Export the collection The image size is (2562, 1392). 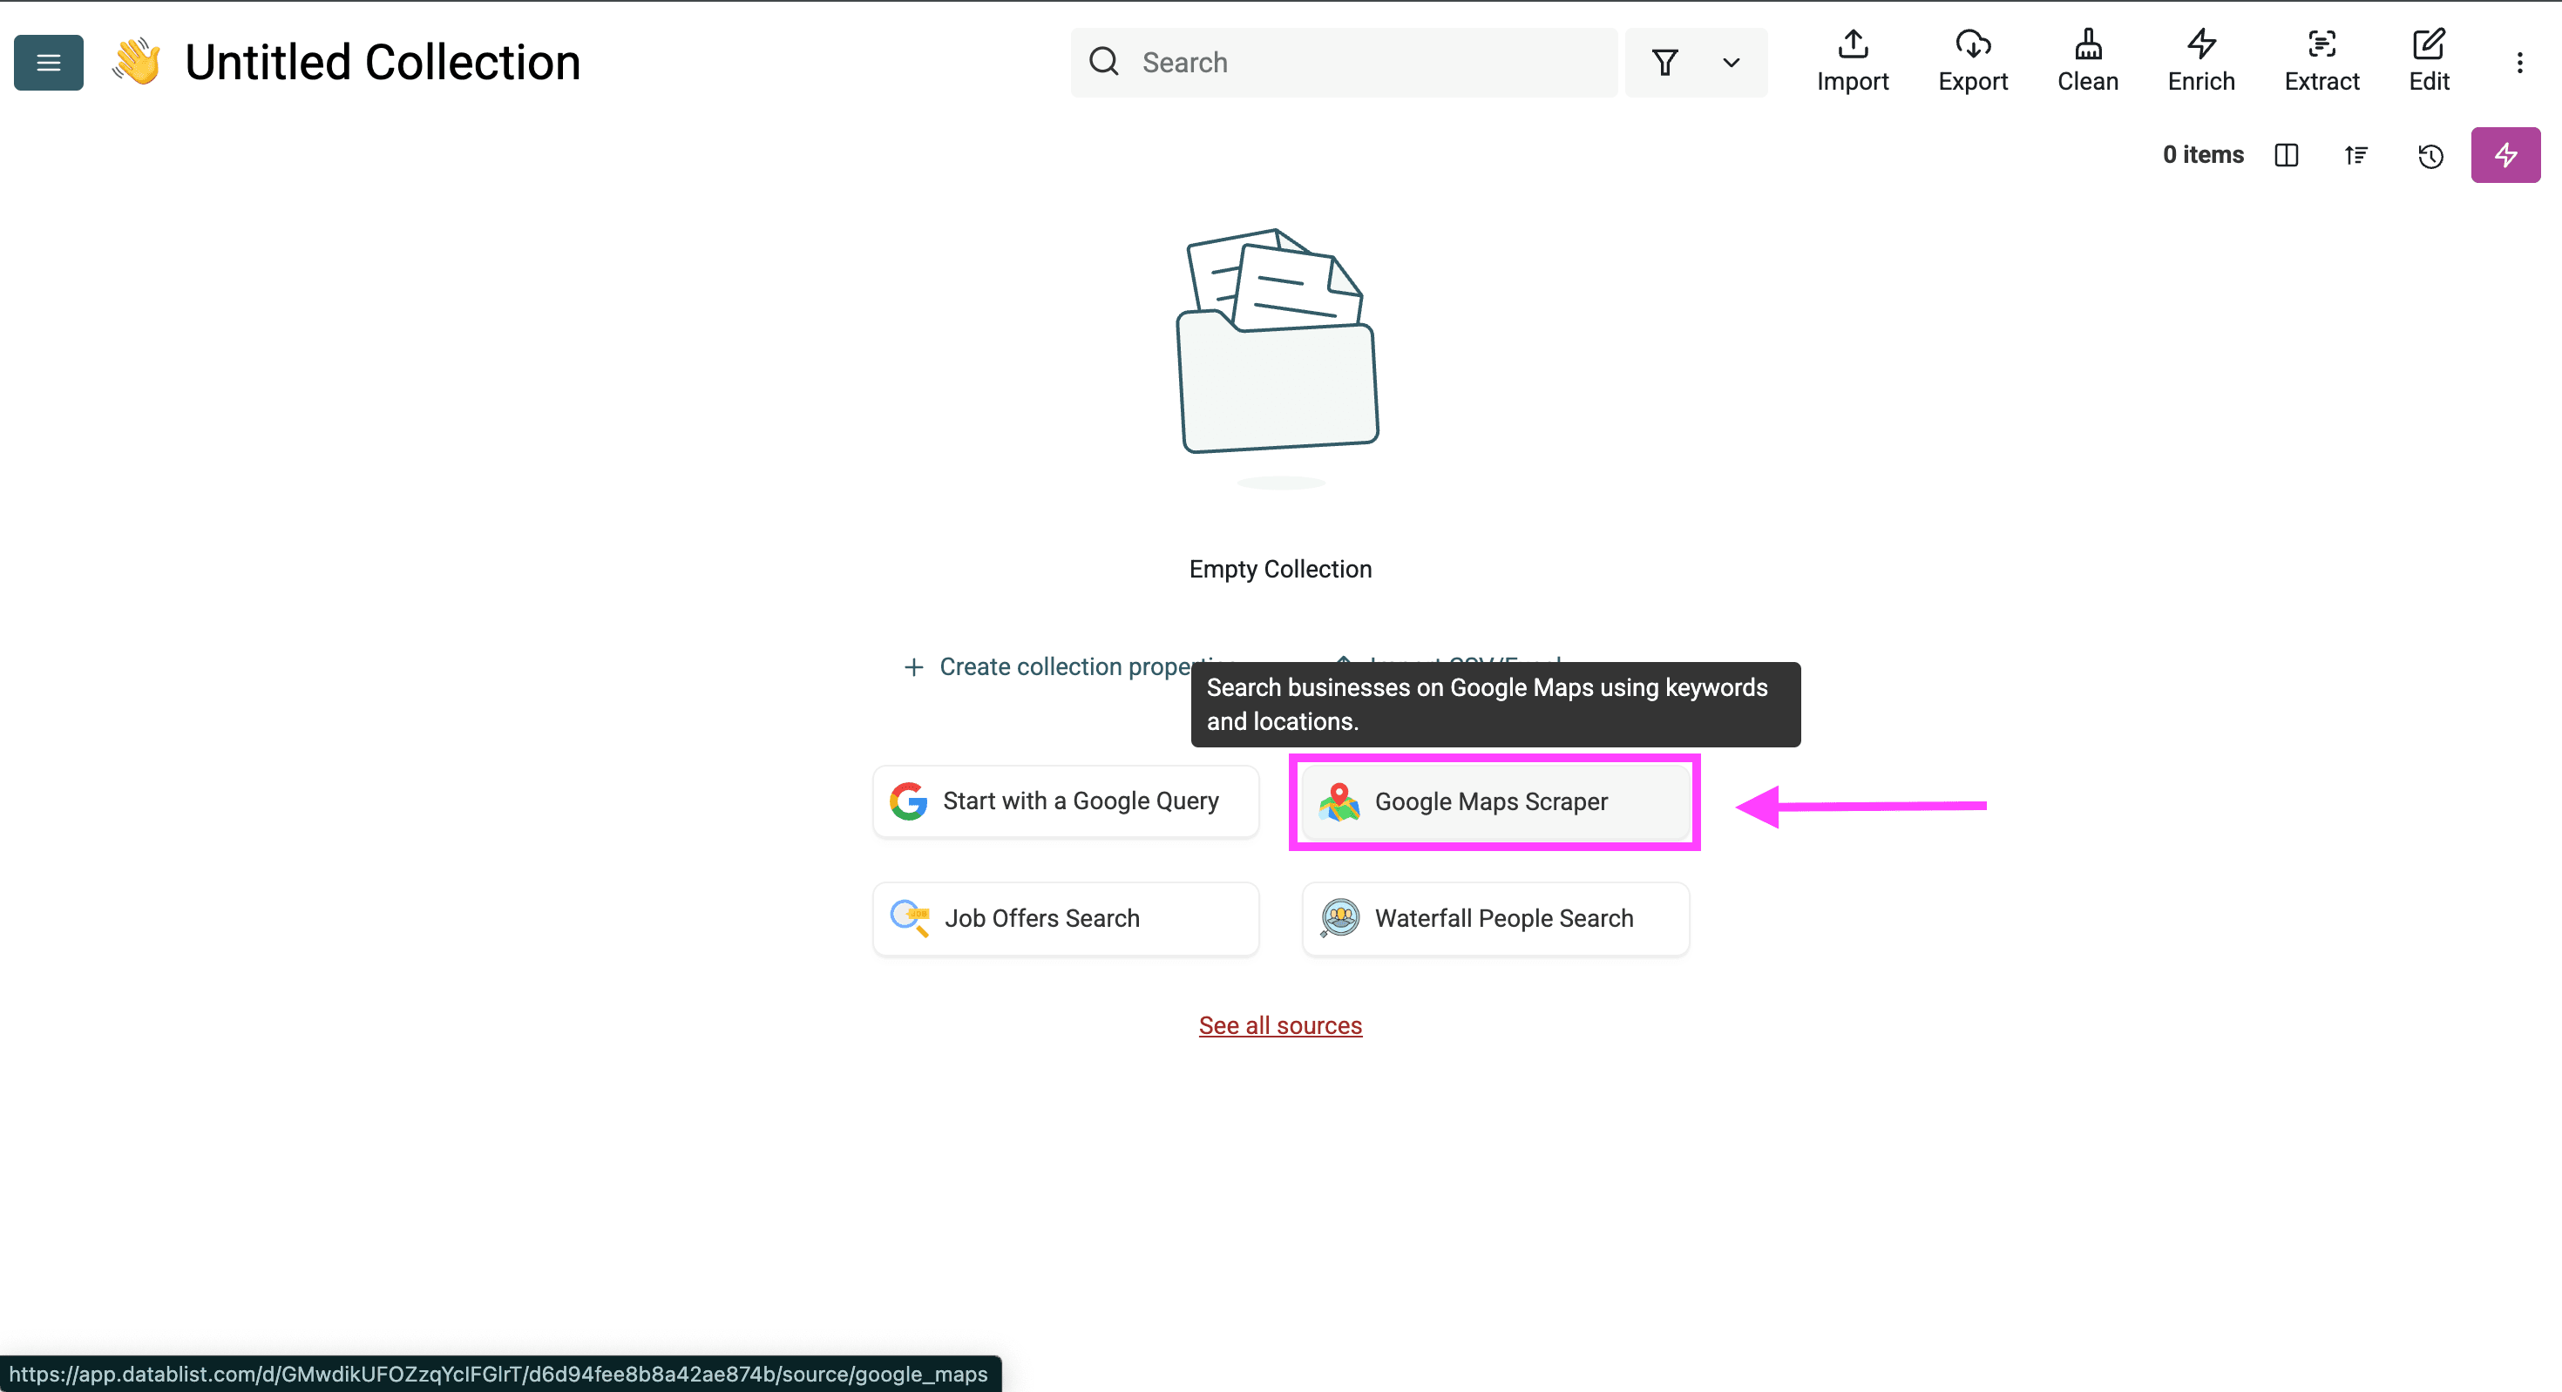pos(1973,59)
